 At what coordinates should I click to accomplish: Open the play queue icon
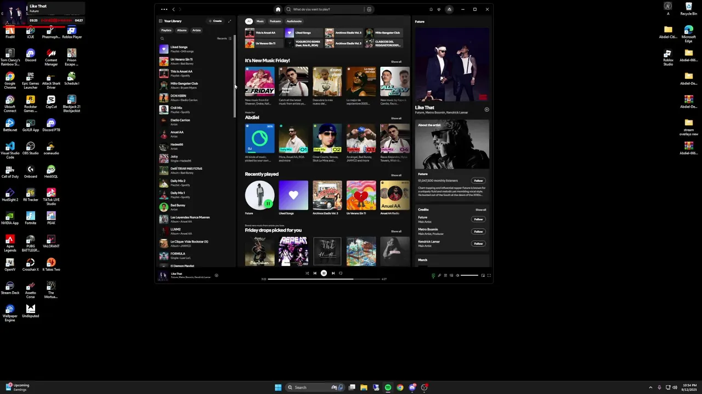(445, 275)
